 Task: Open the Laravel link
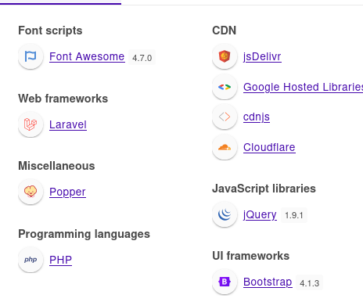tap(68, 124)
